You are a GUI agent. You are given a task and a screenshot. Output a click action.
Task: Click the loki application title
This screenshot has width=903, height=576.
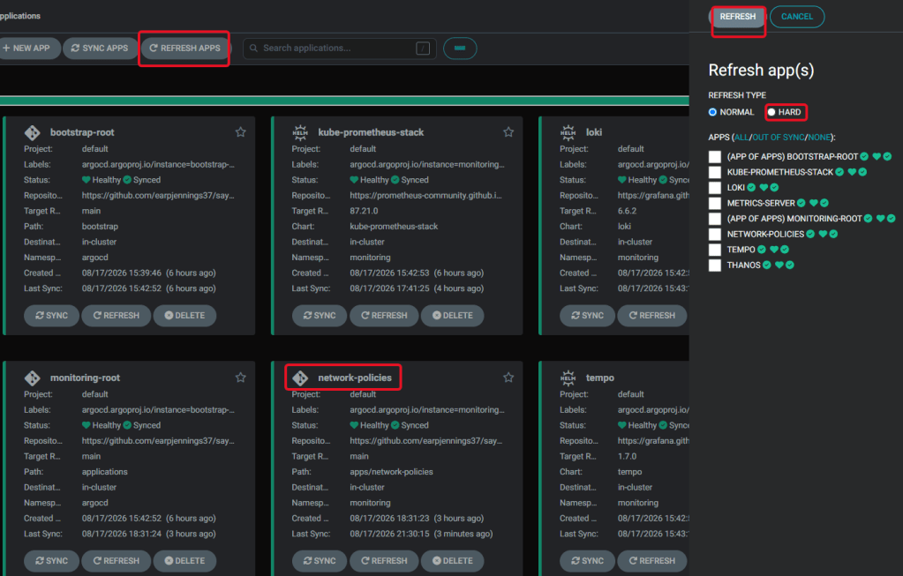click(594, 132)
